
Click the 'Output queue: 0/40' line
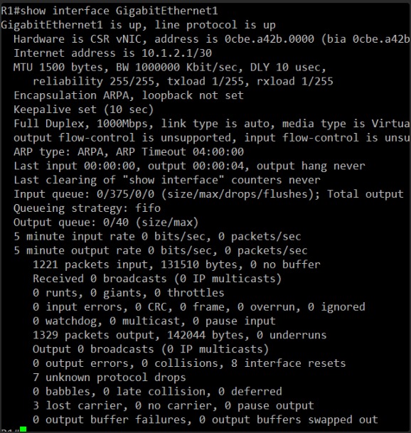coord(106,222)
